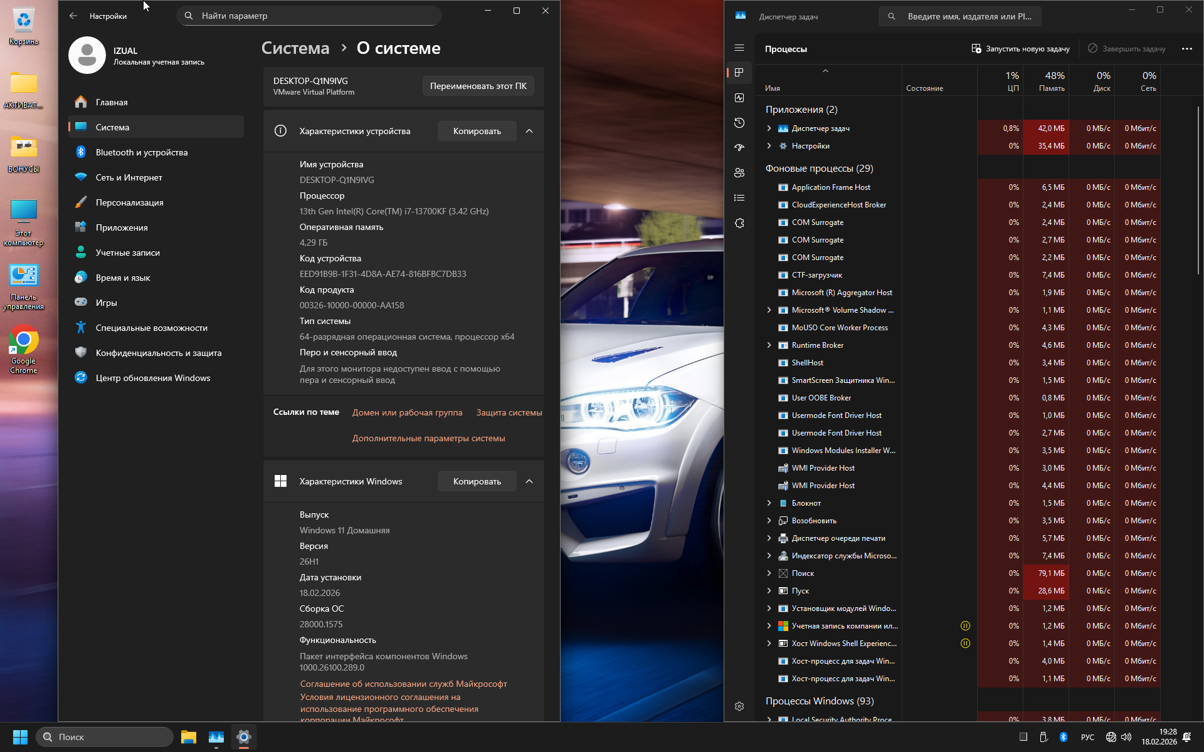Open Services icon in Task Manager sidebar
This screenshot has height=752, width=1204.
[739, 223]
